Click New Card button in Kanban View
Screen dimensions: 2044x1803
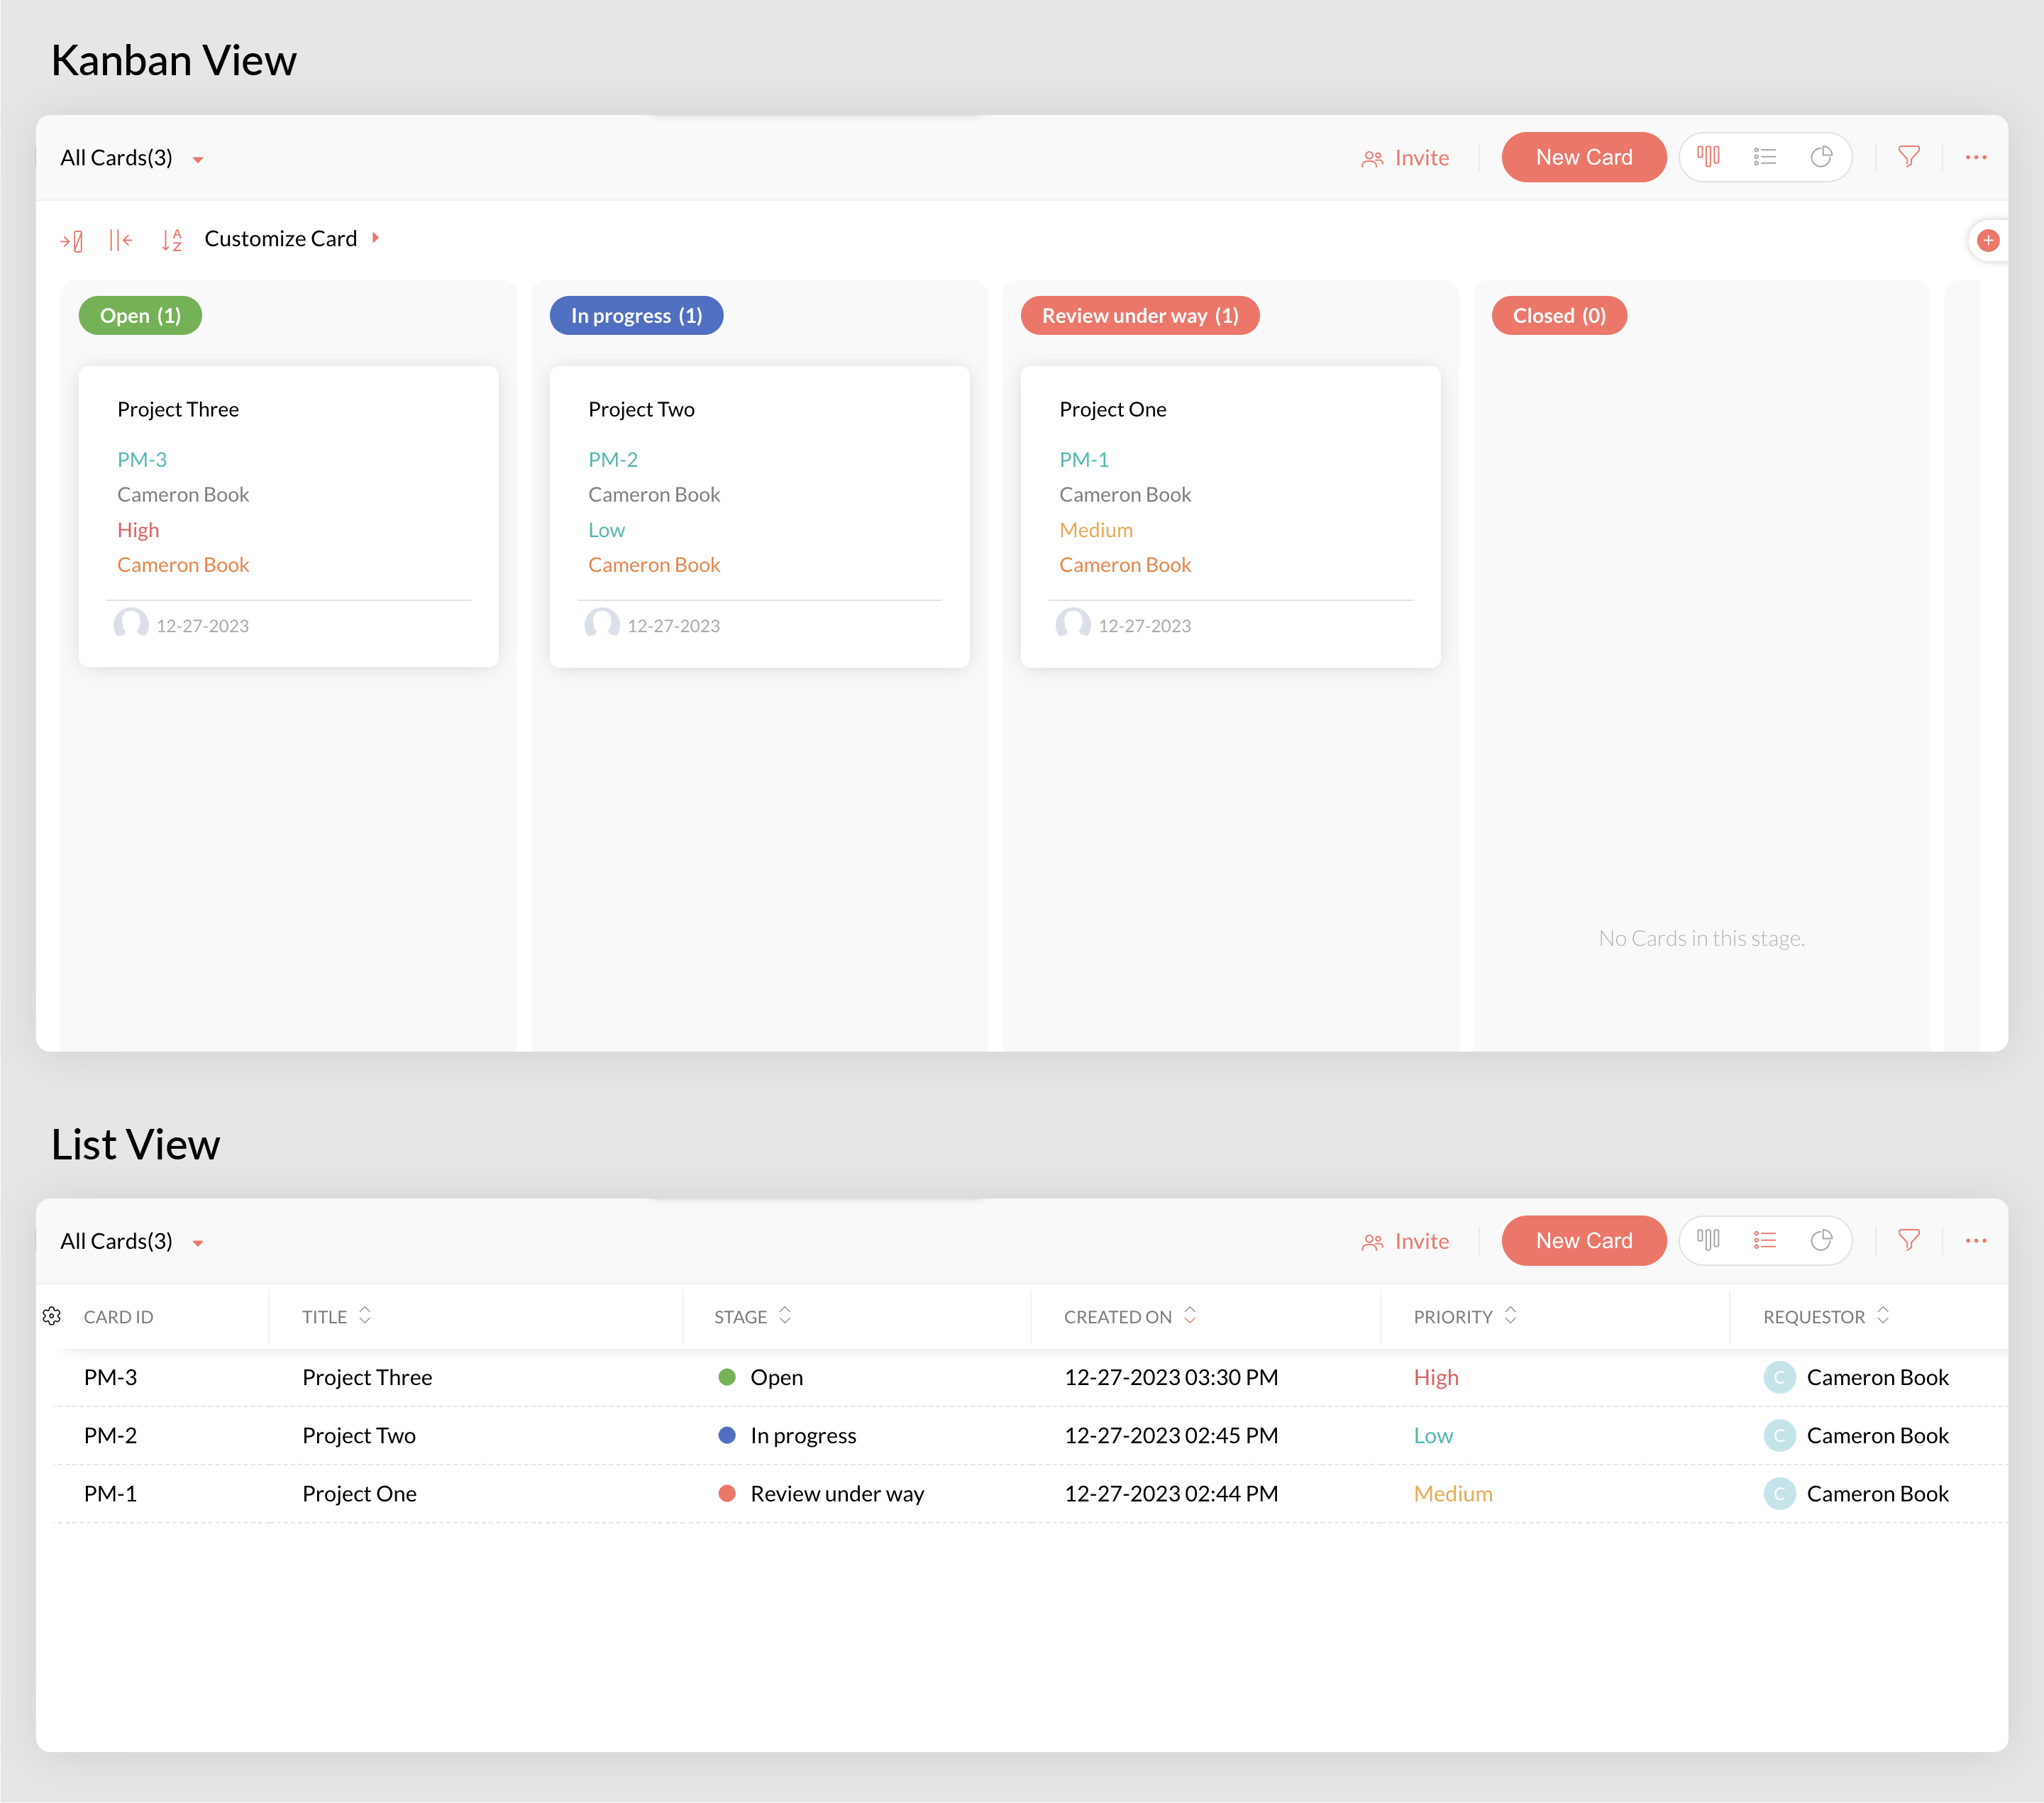(x=1583, y=157)
